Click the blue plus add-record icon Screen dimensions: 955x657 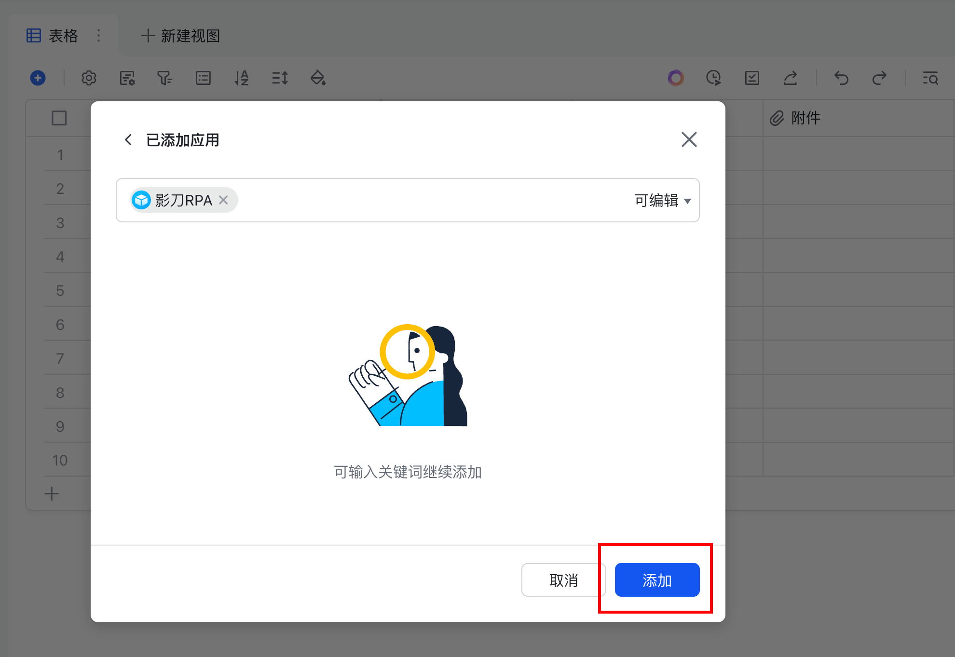point(38,78)
